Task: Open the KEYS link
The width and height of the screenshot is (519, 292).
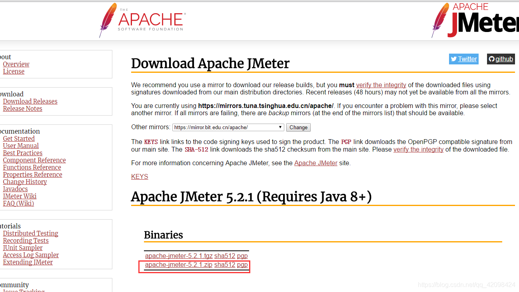Action: [x=140, y=176]
